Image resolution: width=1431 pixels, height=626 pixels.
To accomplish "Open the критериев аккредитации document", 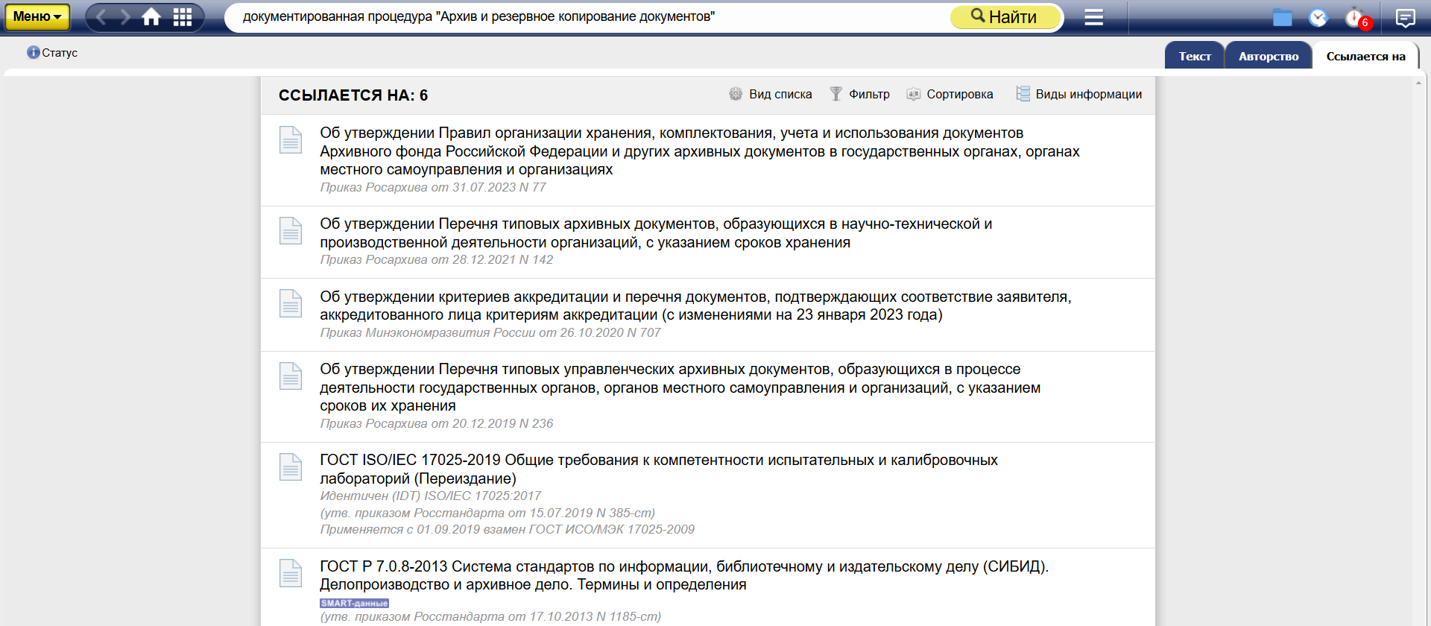I will click(695, 306).
